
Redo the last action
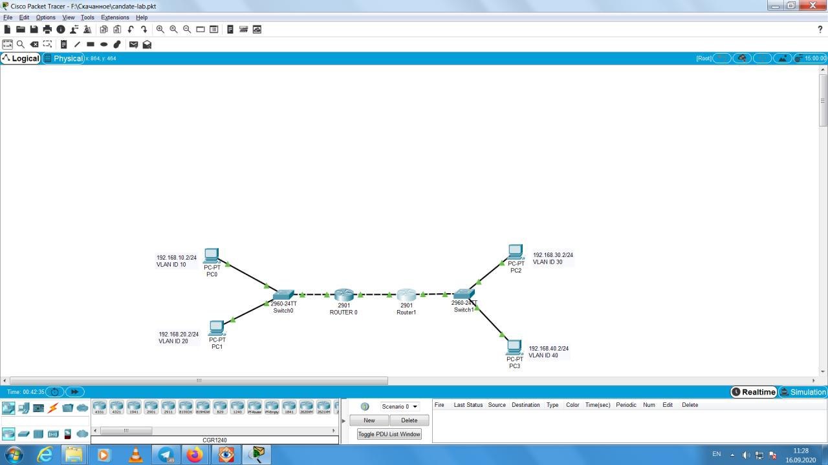pos(144,29)
